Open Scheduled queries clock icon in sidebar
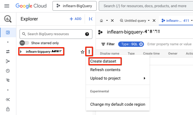 click(8, 71)
